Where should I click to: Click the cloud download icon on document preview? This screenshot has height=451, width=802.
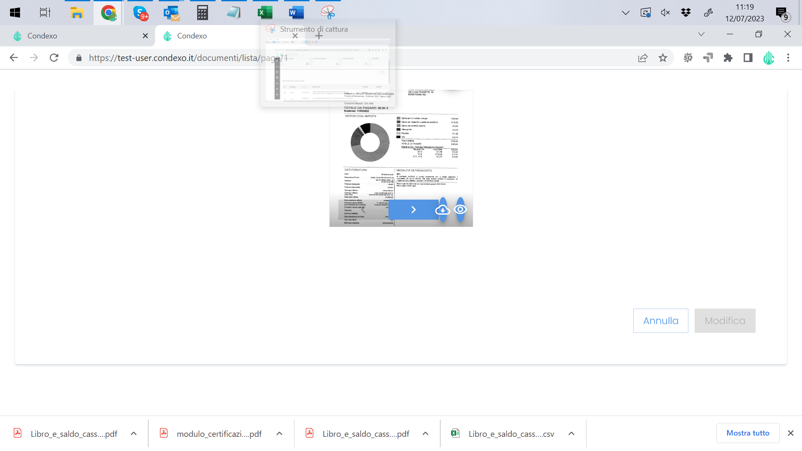(442, 210)
